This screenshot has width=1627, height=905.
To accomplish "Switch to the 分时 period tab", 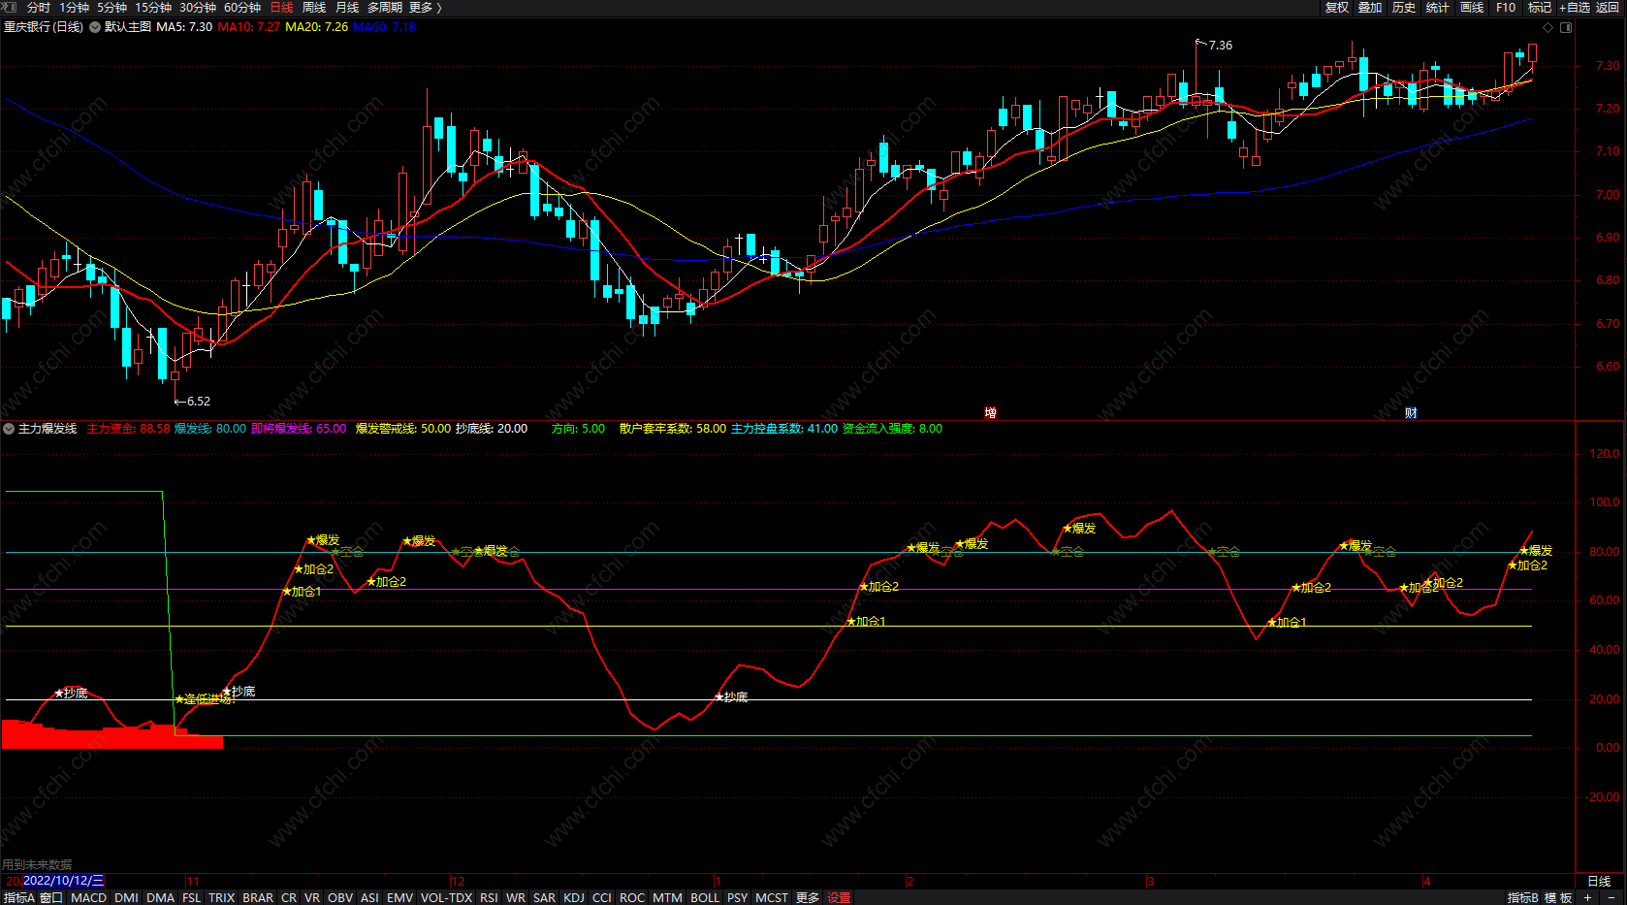I will [39, 7].
